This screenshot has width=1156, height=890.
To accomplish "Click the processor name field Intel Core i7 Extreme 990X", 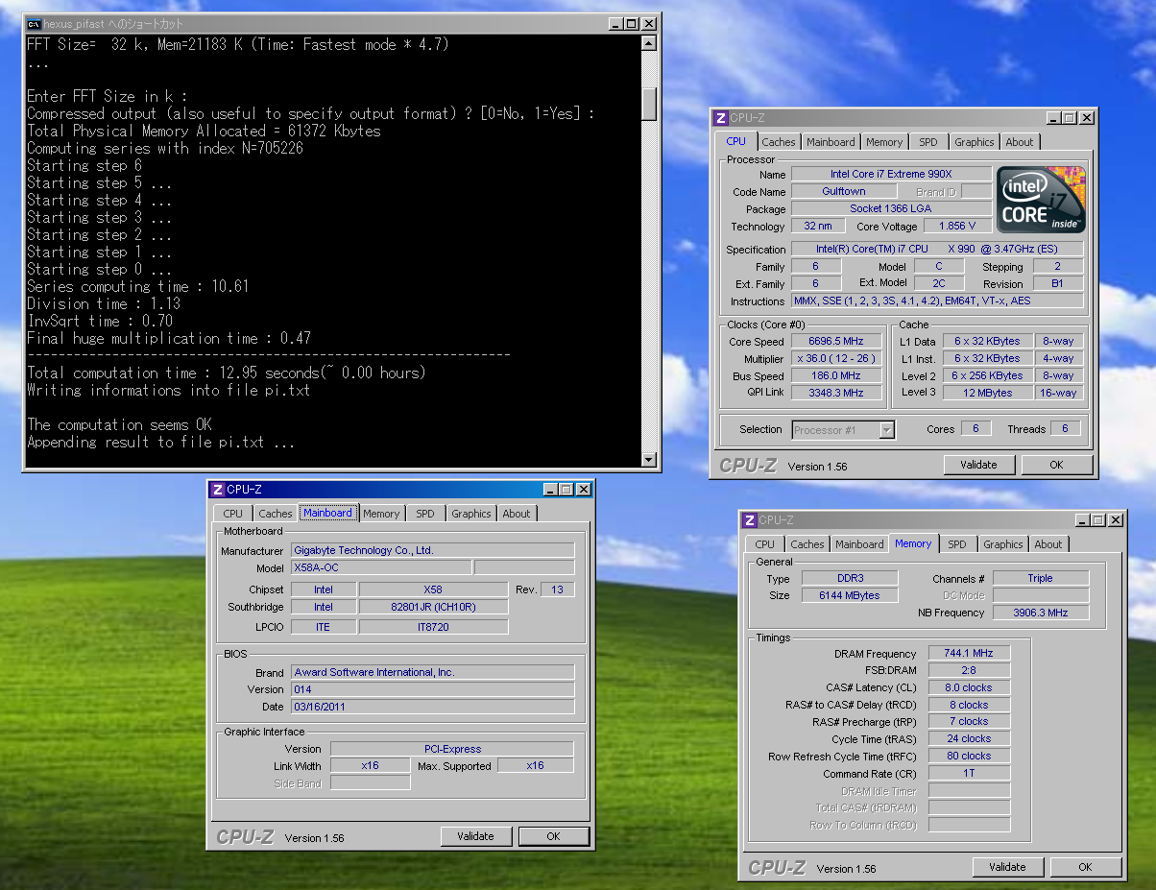I will point(891,174).
